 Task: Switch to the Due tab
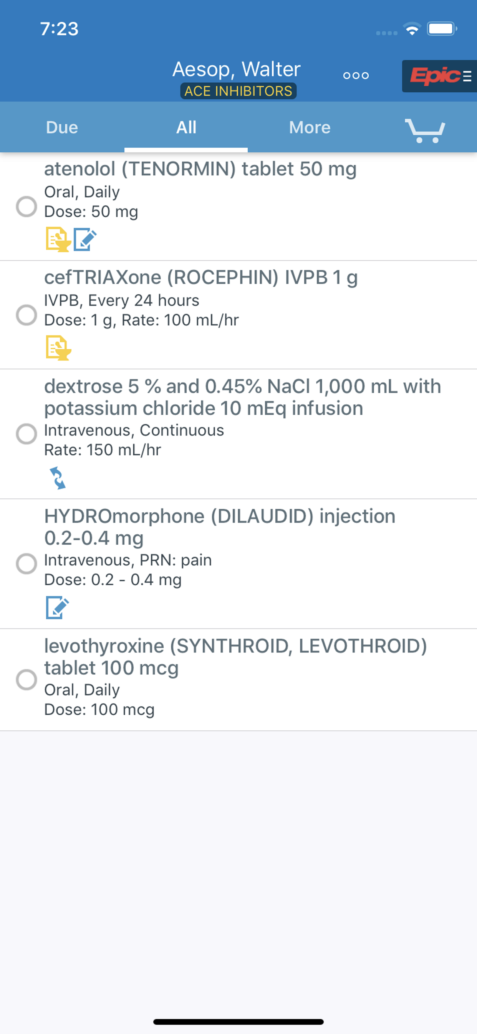click(x=62, y=127)
